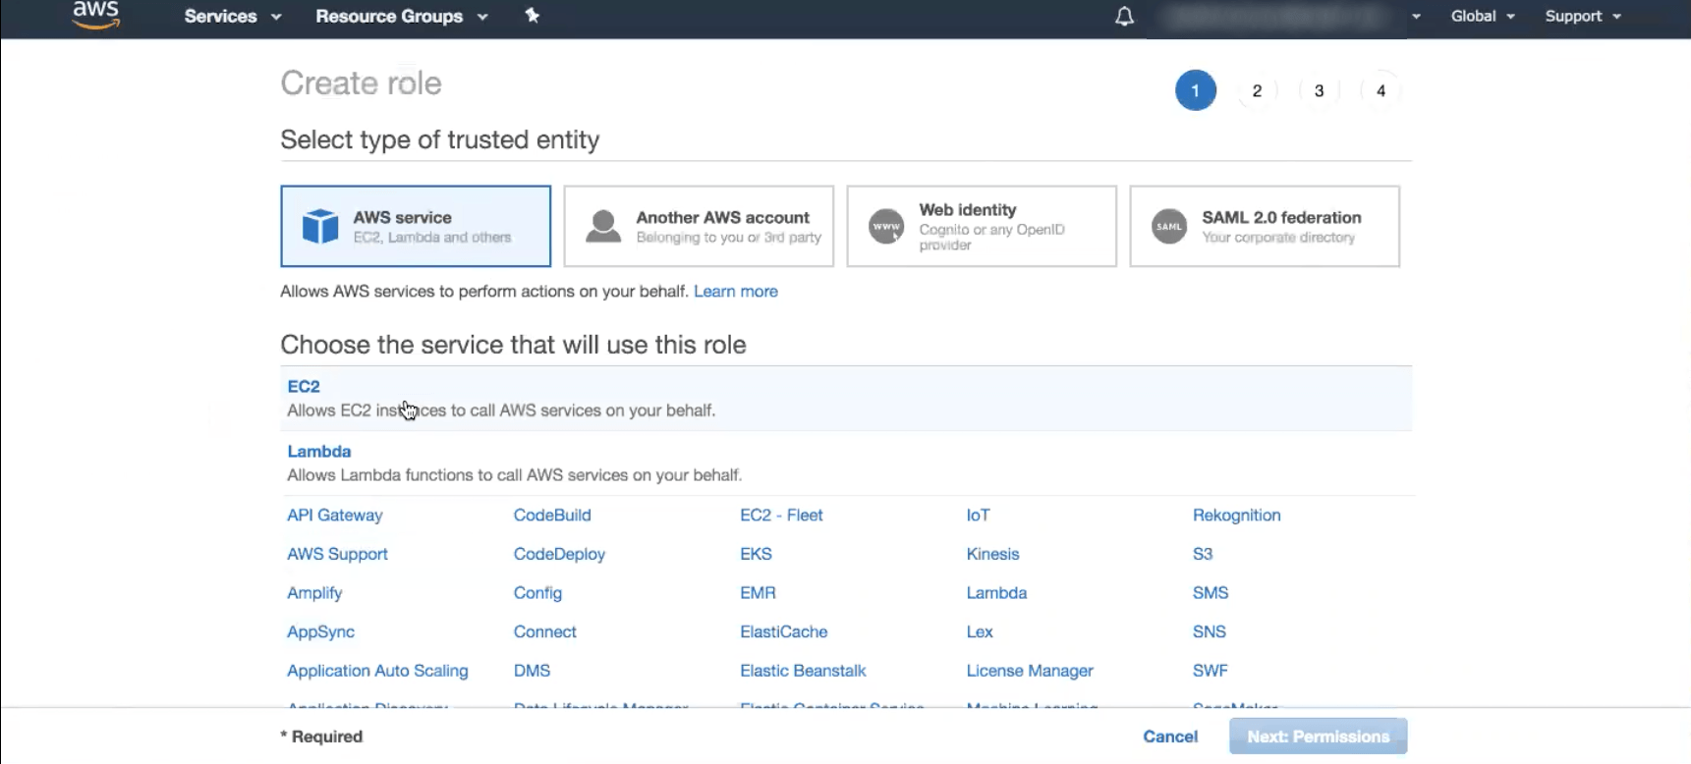Expand the Global region dropdown
1691x764 pixels.
pos(1483,16)
